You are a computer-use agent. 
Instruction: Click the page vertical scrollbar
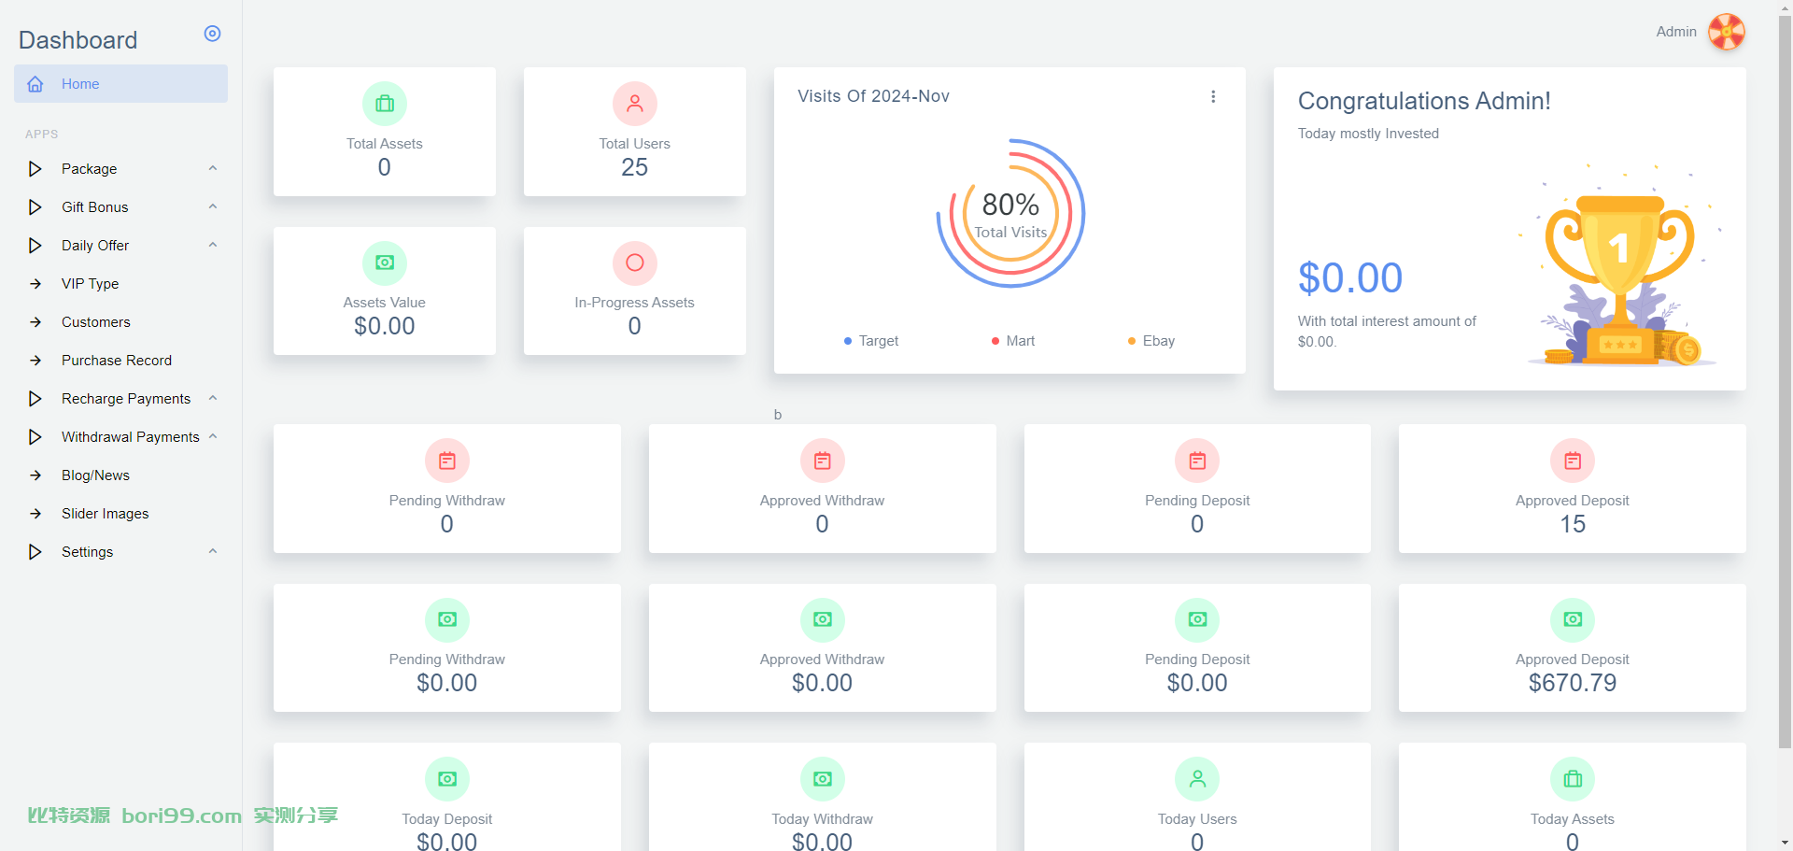pyautogui.click(x=1786, y=382)
